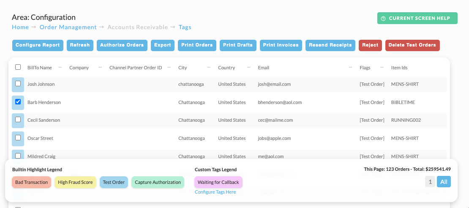Screen dimensions: 469x208
Task: Click the Capture Authorization legend swatch
Action: (x=158, y=182)
